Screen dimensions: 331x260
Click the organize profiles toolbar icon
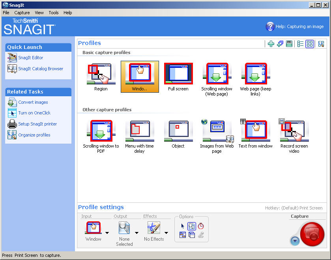321,44
